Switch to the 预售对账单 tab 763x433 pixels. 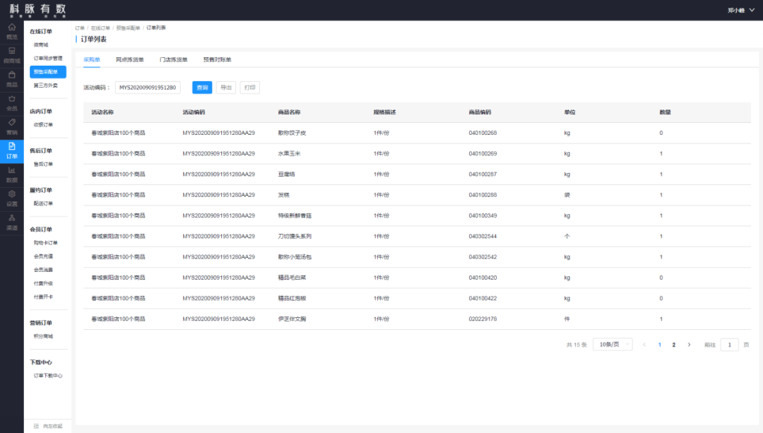(217, 59)
